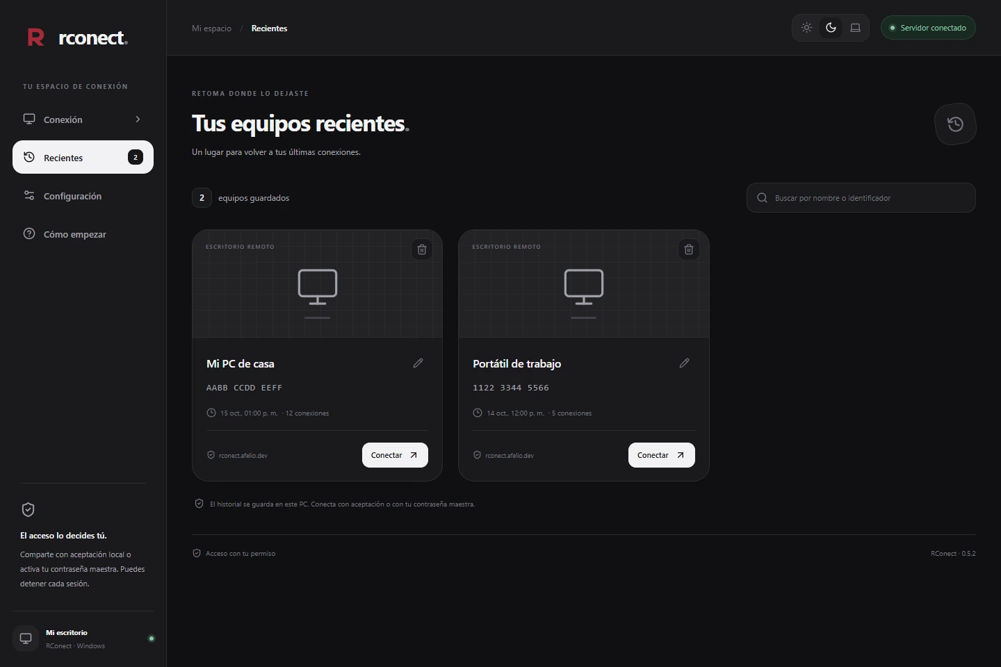Switch to system theme
1001x667 pixels.
(855, 28)
